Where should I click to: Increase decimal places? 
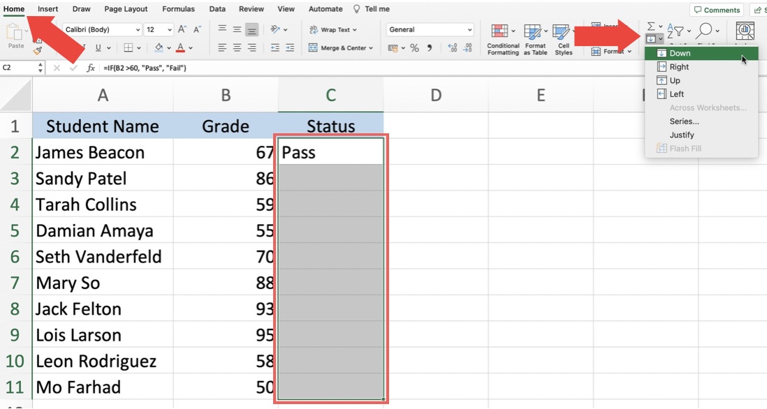point(453,48)
